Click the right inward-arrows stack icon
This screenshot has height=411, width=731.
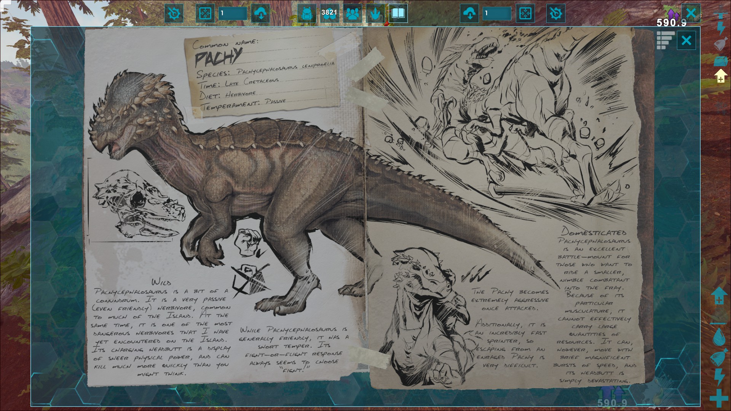[x=525, y=14]
